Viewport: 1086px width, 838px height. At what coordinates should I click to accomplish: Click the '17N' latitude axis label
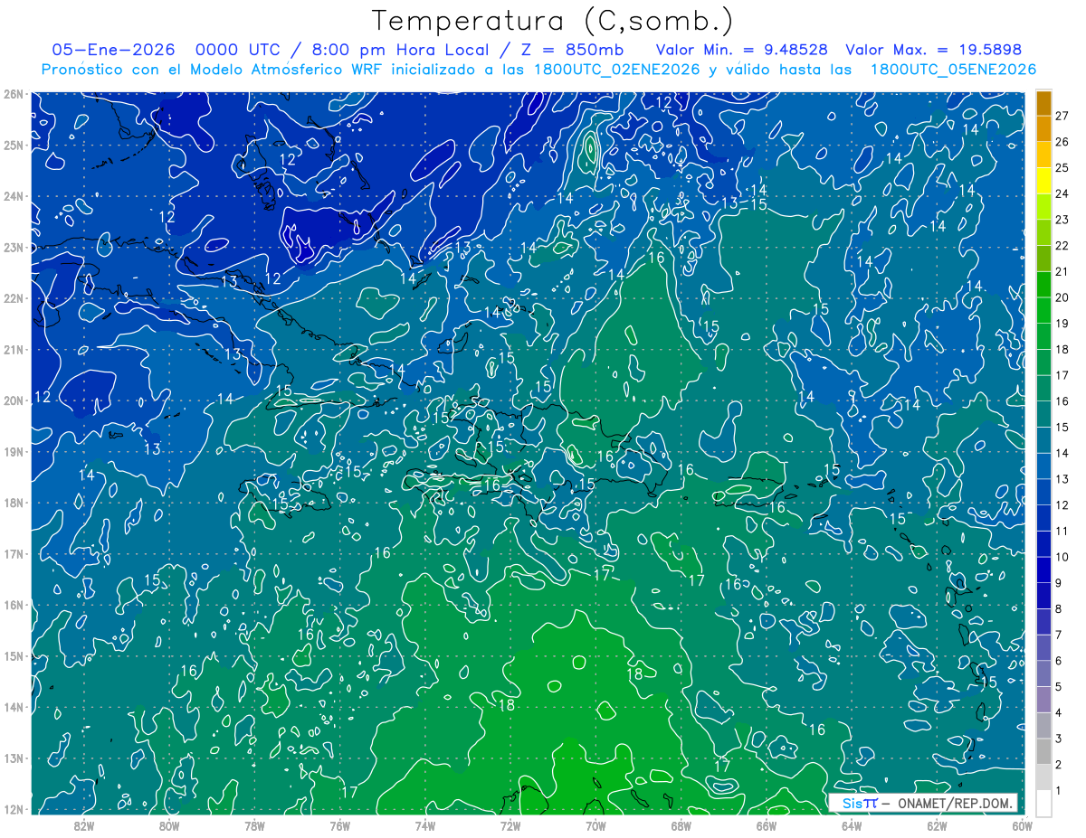pyautogui.click(x=14, y=553)
